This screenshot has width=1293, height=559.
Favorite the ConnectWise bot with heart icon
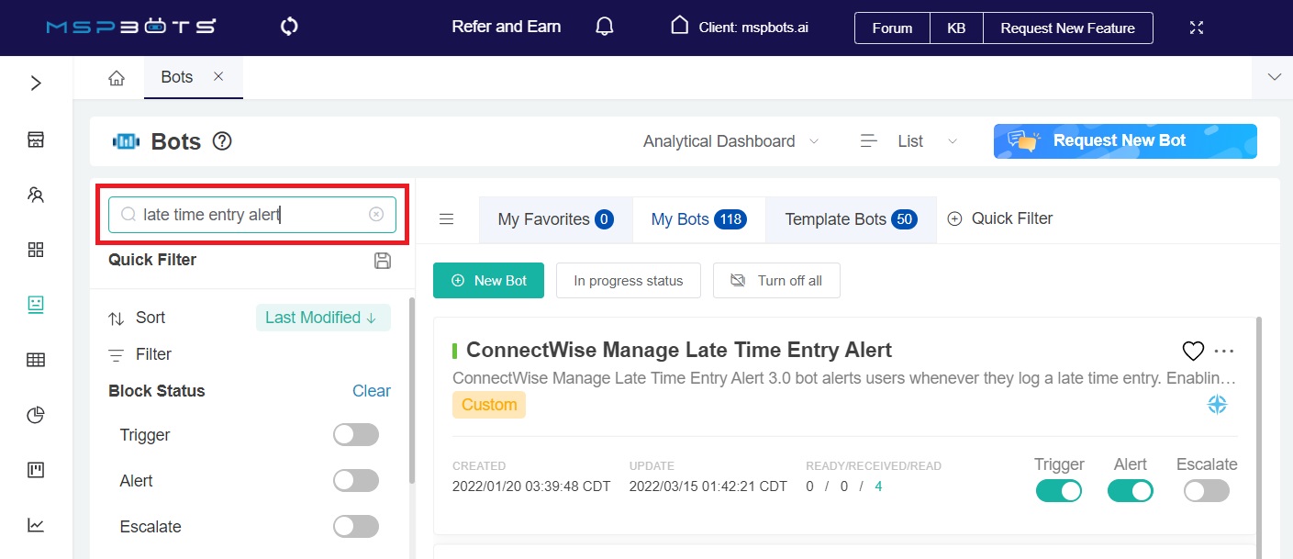tap(1192, 351)
